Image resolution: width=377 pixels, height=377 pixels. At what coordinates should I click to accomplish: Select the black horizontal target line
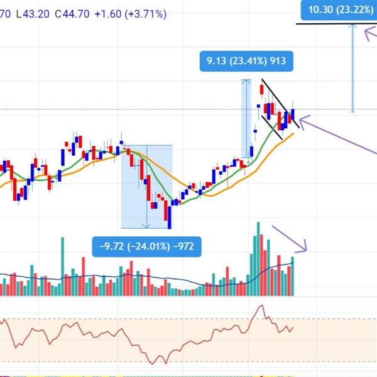coord(336,24)
